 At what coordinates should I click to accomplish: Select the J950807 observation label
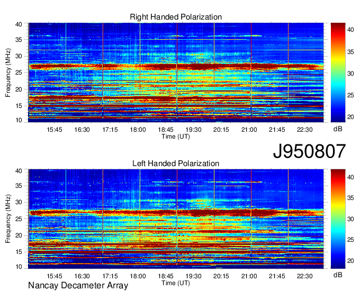click(x=309, y=151)
